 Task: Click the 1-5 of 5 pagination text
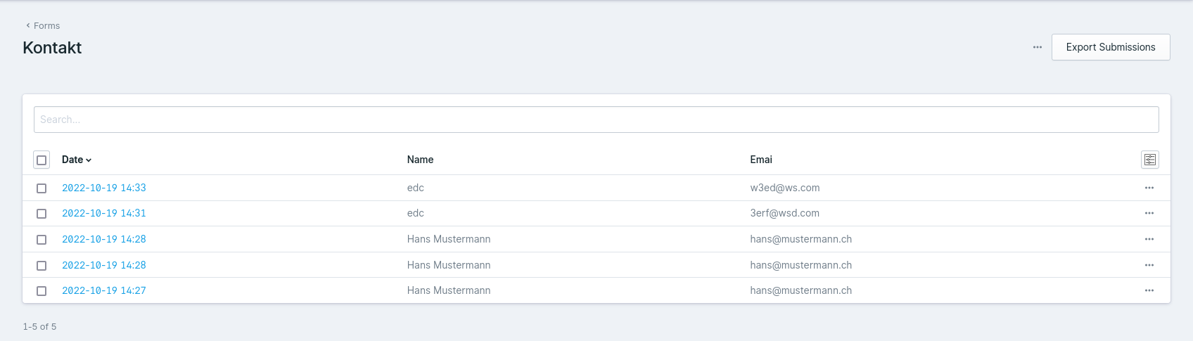pyautogui.click(x=39, y=326)
